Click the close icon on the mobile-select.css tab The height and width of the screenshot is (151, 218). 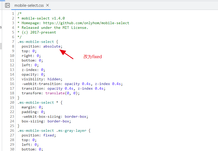click(x=48, y=5)
